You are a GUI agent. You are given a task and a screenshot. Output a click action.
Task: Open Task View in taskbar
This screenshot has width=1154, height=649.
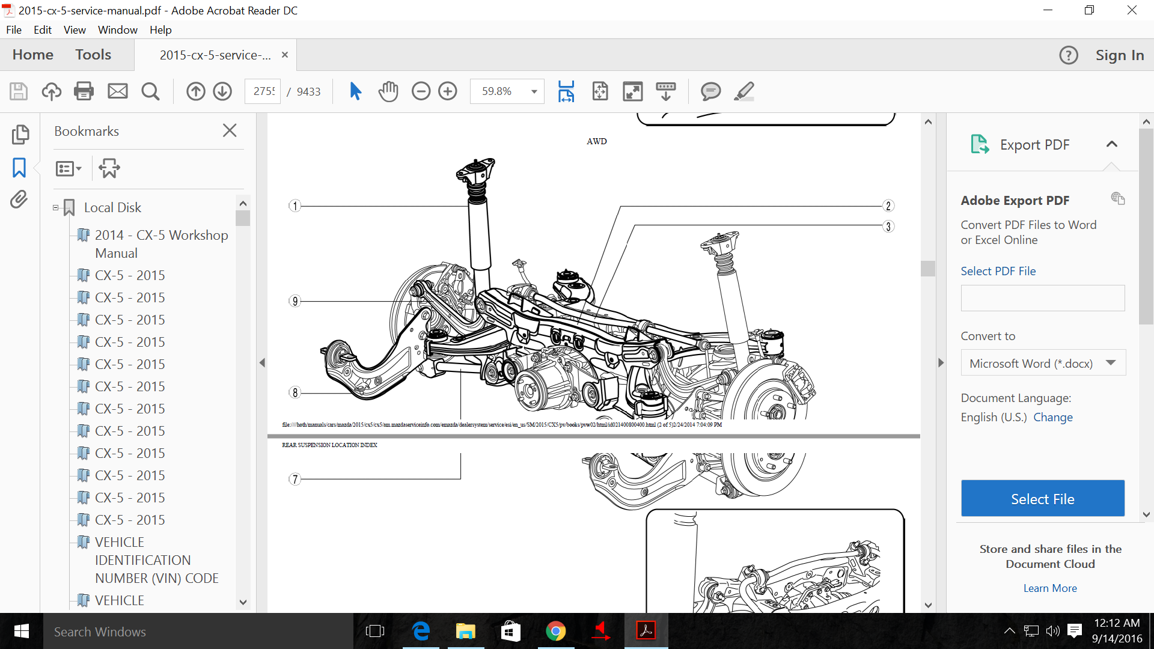point(374,632)
